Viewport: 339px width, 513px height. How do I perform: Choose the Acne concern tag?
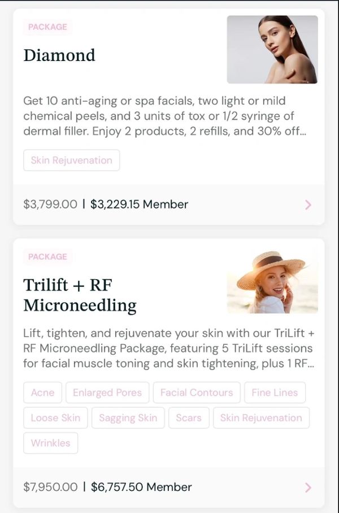43,393
